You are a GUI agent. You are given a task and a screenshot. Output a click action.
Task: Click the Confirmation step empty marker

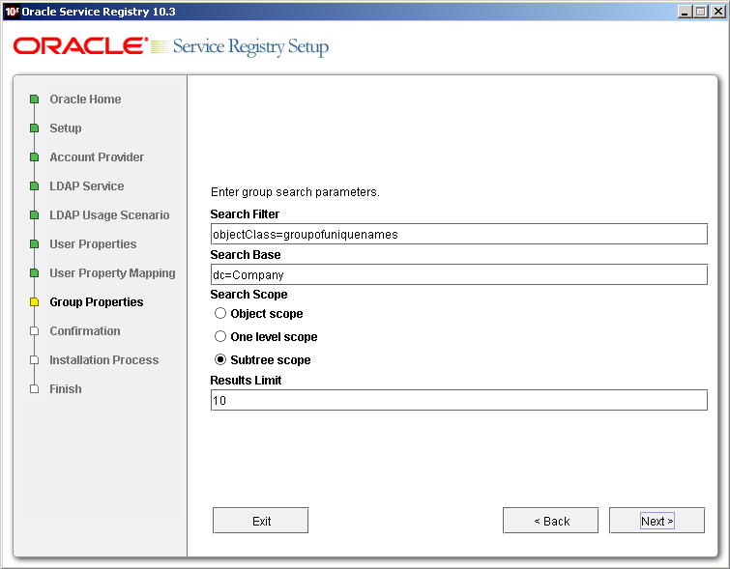coord(35,330)
